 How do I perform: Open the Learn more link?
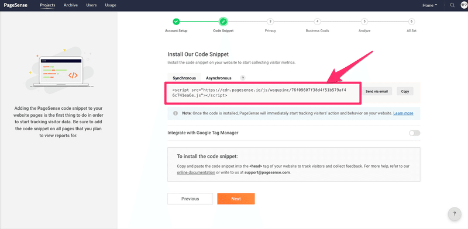point(403,113)
